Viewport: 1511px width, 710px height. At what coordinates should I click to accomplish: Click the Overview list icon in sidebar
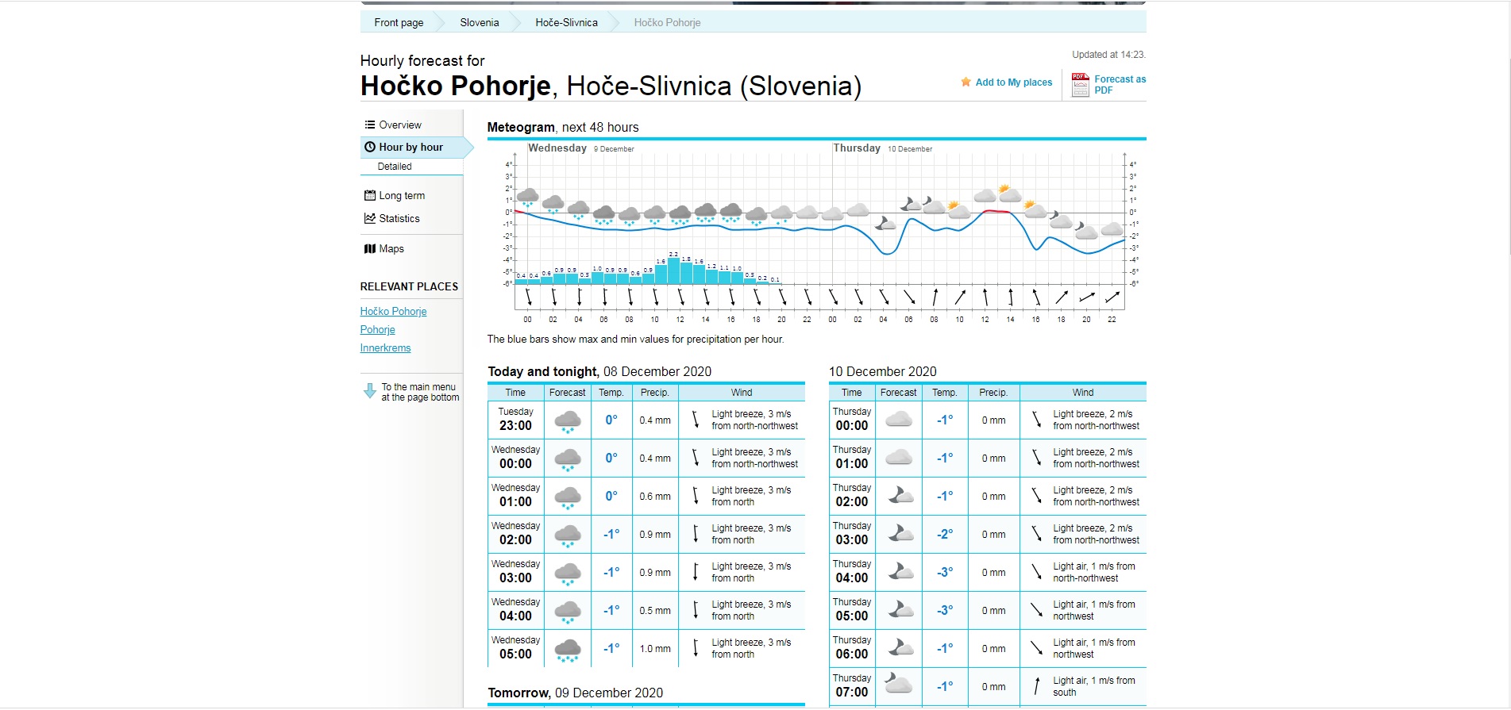pyautogui.click(x=369, y=125)
